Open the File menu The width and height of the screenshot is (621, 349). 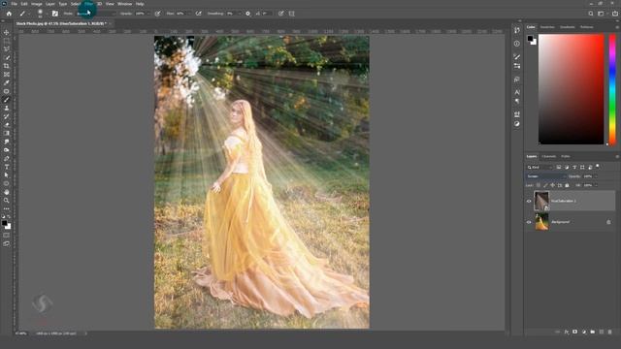click(14, 4)
